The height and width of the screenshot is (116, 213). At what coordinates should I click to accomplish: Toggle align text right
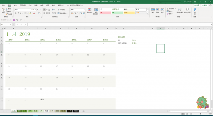pyautogui.click(x=49, y=13)
